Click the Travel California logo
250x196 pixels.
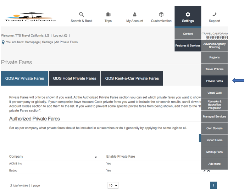(30, 18)
